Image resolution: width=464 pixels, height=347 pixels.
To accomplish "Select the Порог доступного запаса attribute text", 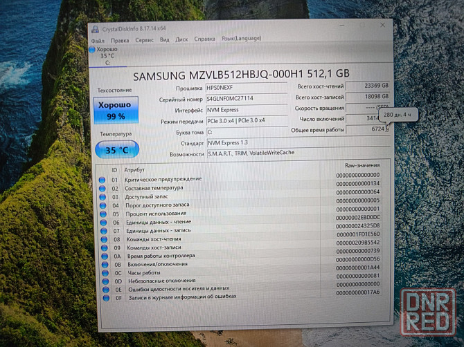I will pos(157,205).
